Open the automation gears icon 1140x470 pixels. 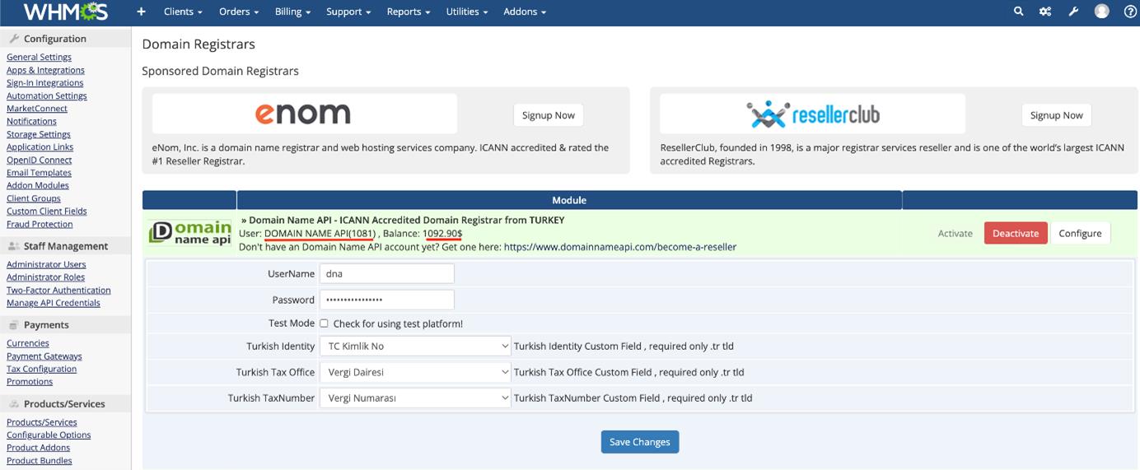(x=1045, y=12)
